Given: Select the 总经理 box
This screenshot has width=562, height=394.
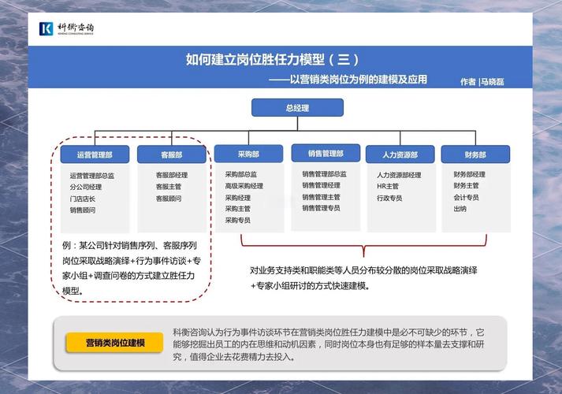Looking at the screenshot, I should pyautogui.click(x=297, y=108).
